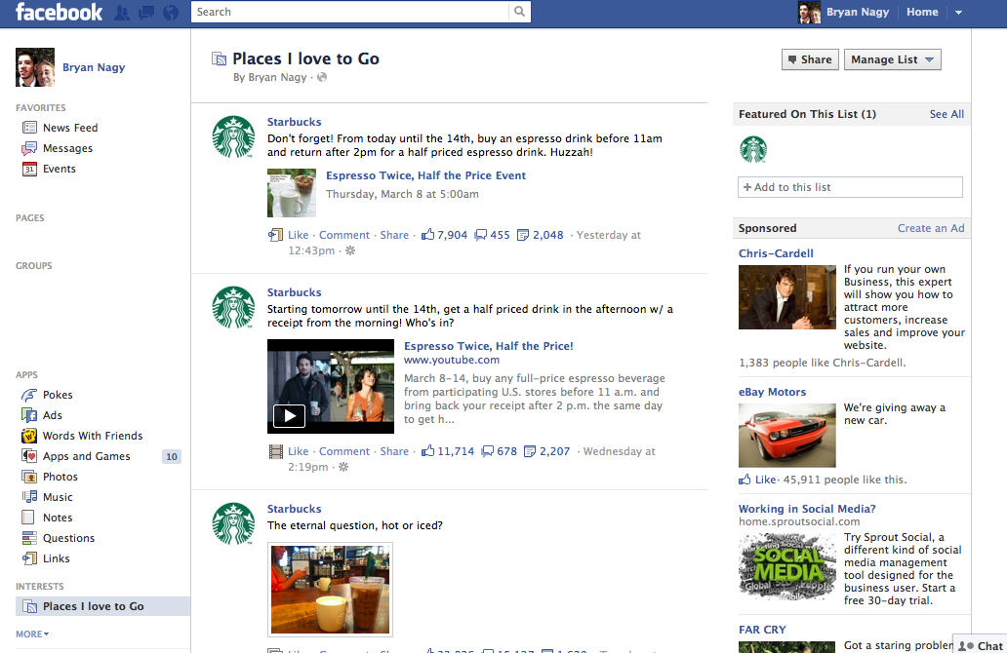Go to Home in top navigation
Image resolution: width=1007 pixels, height=653 pixels.
pos(921,13)
